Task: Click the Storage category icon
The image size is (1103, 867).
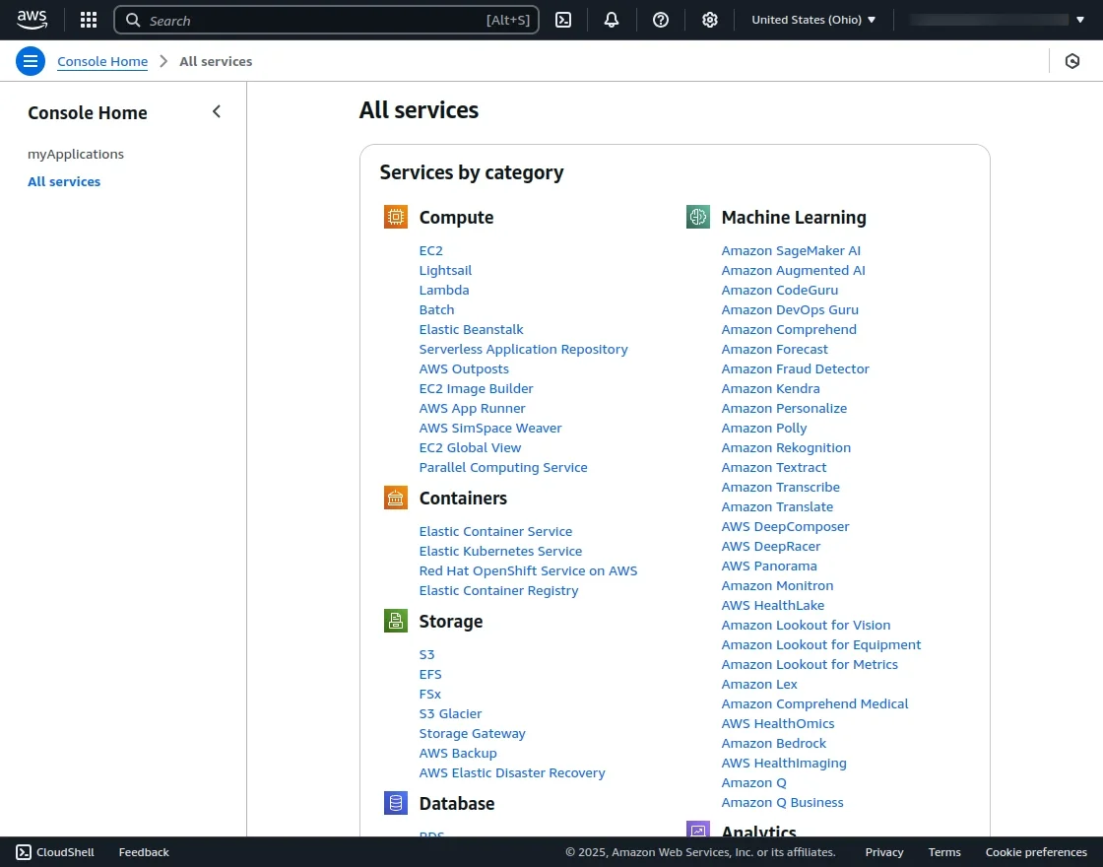Action: tap(395, 621)
